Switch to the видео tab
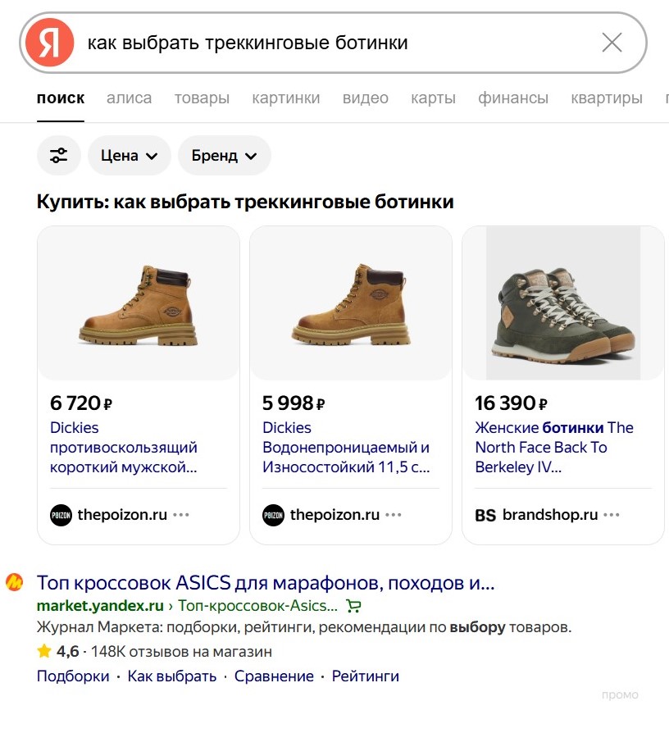 (x=366, y=98)
